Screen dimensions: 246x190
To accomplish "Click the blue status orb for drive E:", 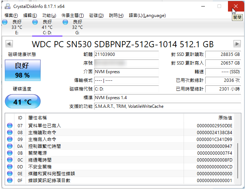I will pos(5,22).
